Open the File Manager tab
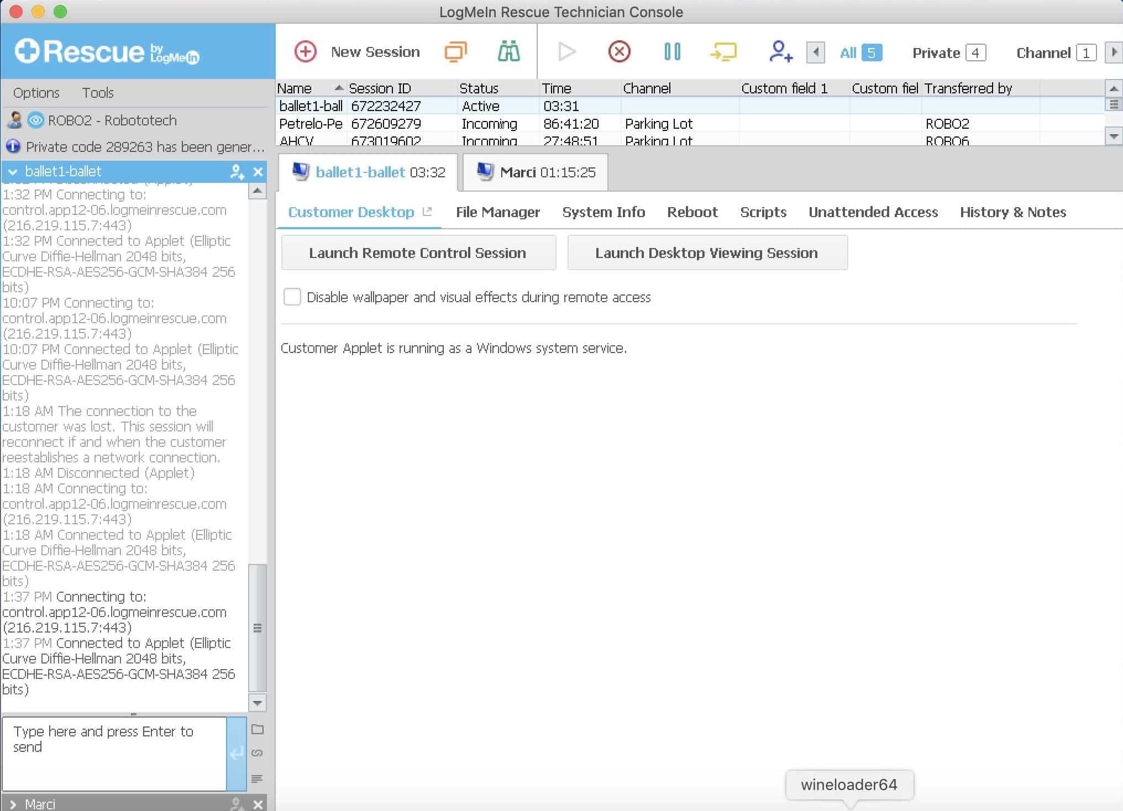 pyautogui.click(x=497, y=212)
